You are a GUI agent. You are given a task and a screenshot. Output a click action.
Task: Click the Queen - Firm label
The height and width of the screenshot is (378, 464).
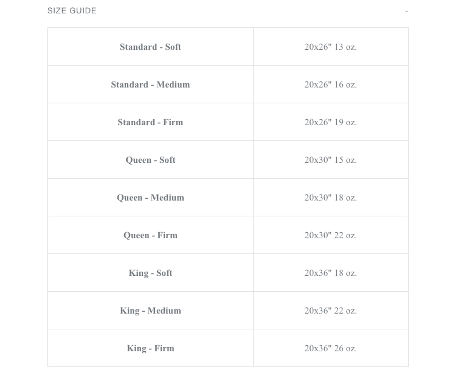[x=150, y=235]
